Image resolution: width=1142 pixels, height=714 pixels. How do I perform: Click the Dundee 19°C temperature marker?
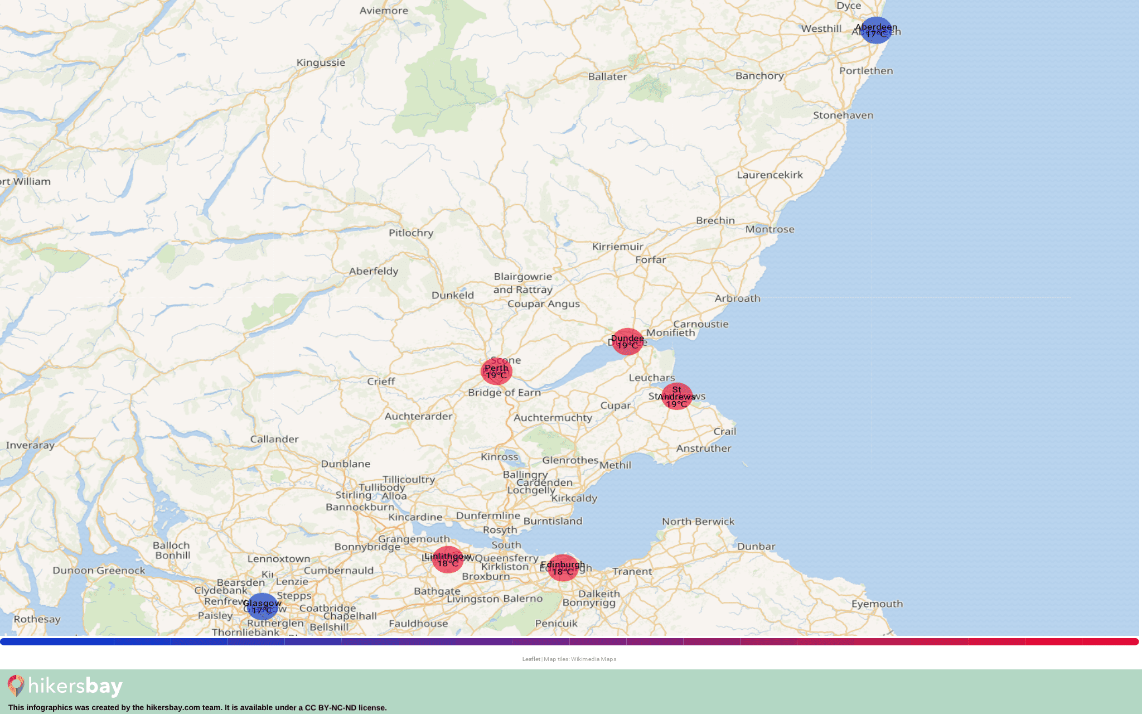click(x=627, y=341)
